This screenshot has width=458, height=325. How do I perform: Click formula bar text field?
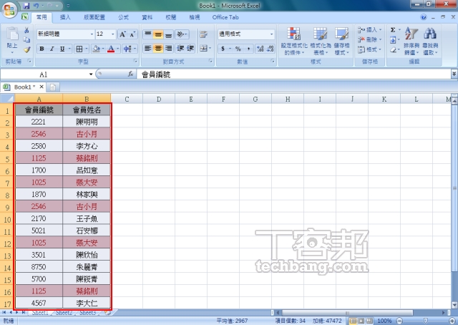click(x=294, y=74)
